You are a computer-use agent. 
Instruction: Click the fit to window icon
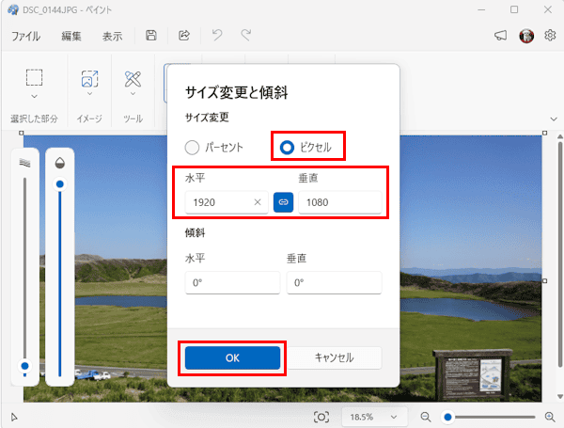click(321, 417)
